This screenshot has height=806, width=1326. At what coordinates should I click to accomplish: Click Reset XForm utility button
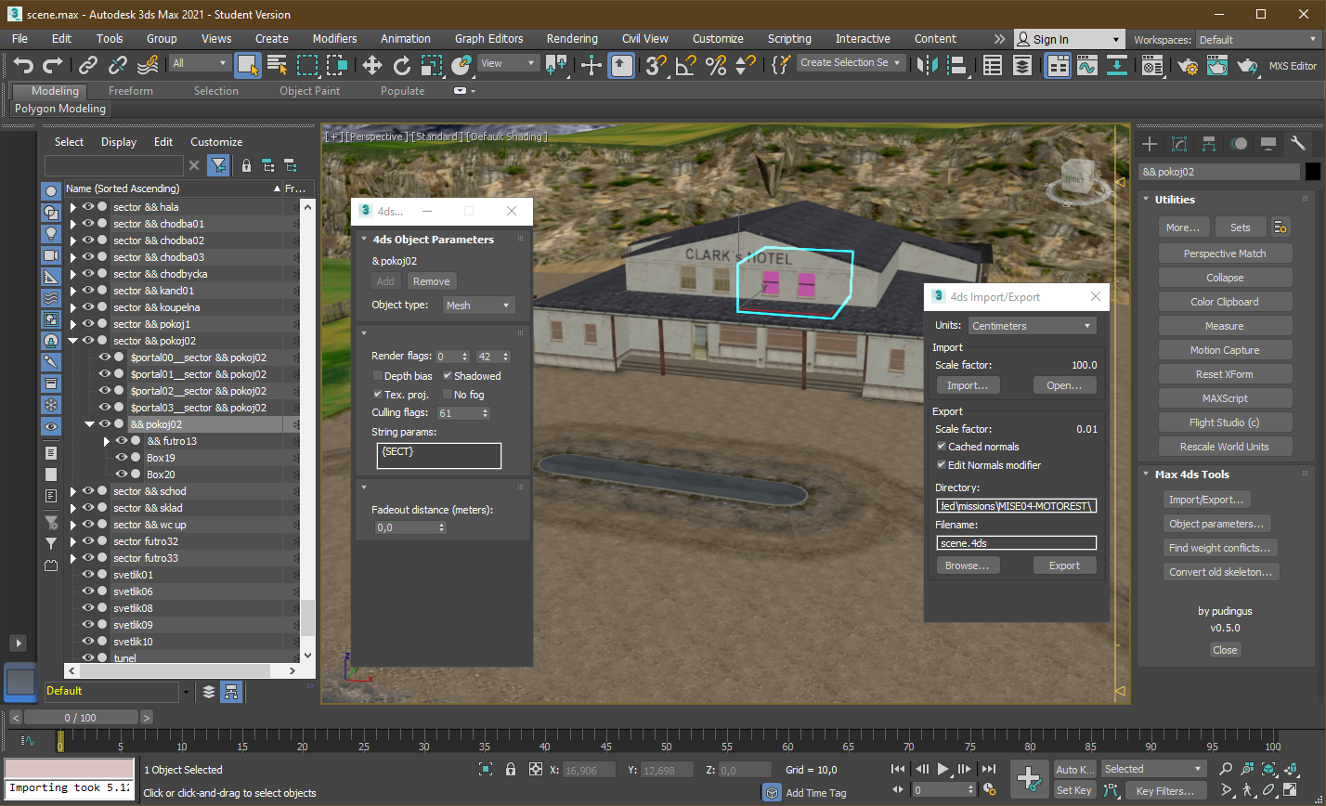coord(1224,374)
